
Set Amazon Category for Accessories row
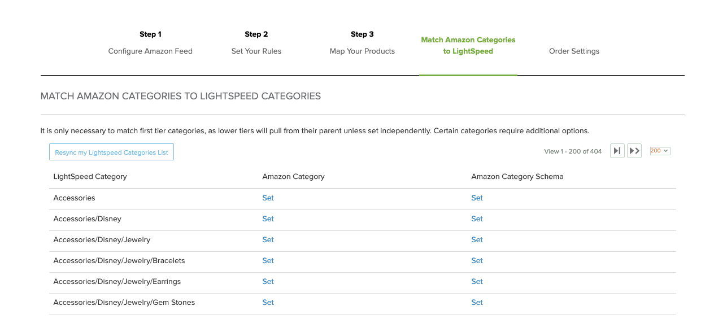pos(268,198)
